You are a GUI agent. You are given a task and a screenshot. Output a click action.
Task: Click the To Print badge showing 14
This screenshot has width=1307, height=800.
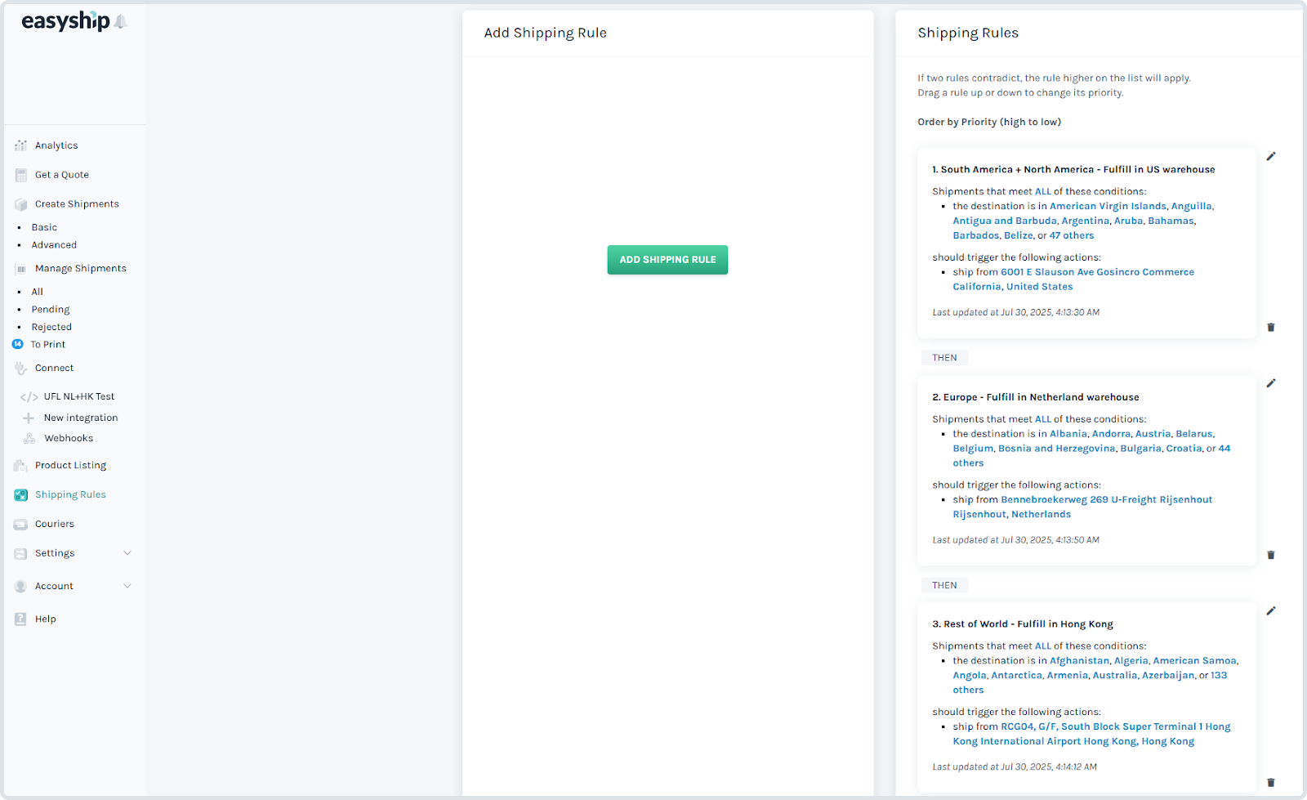tap(17, 344)
